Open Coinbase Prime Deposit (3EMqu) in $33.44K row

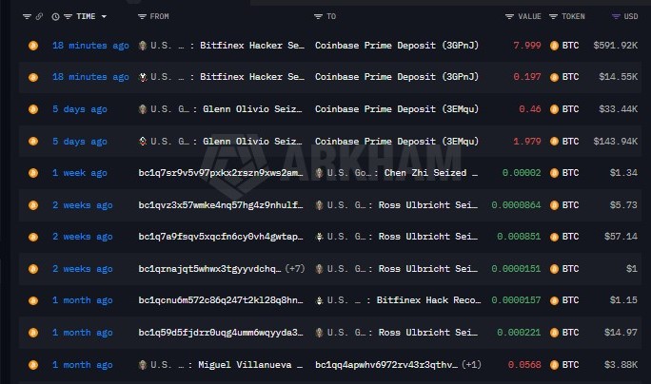point(397,109)
